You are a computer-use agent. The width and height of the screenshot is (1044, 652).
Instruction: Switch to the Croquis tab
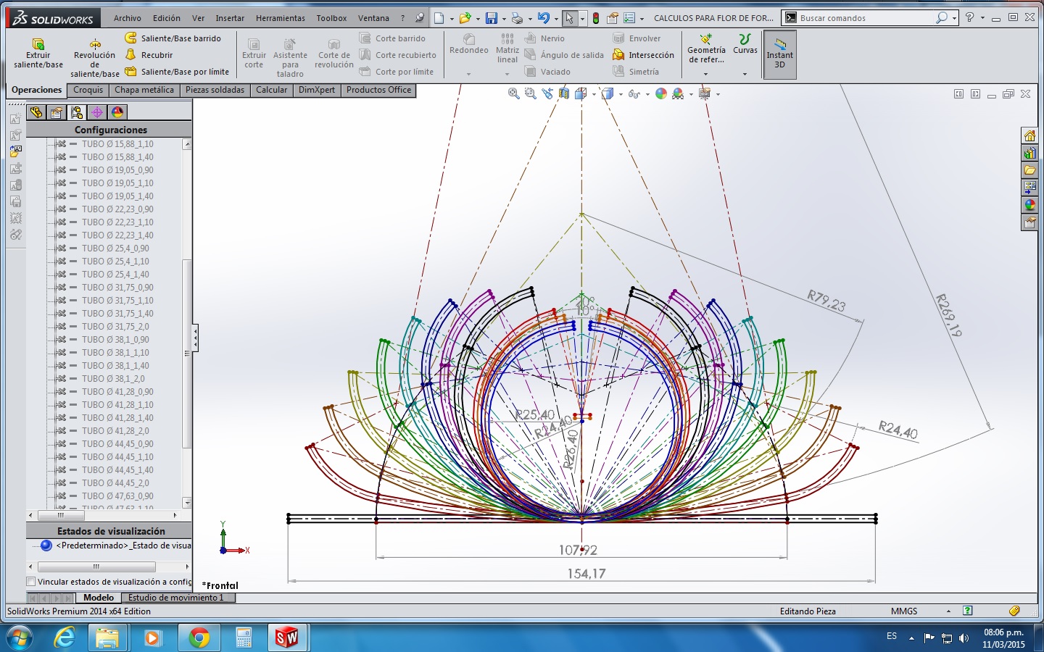point(88,90)
